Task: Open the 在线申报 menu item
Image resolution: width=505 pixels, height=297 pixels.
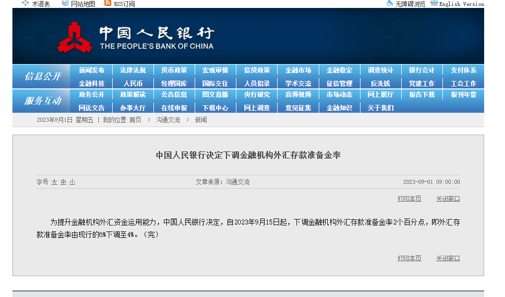Action: tap(174, 108)
